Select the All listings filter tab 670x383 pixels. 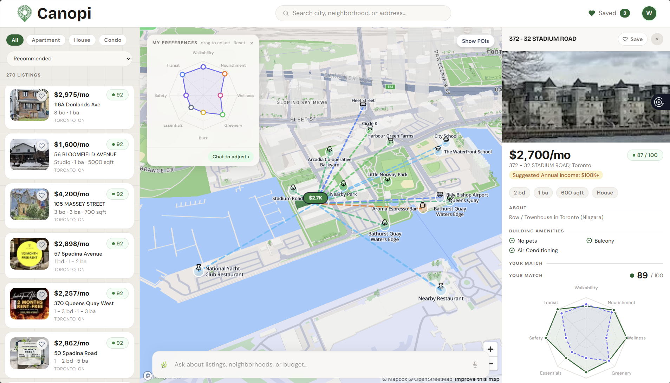[15, 40]
